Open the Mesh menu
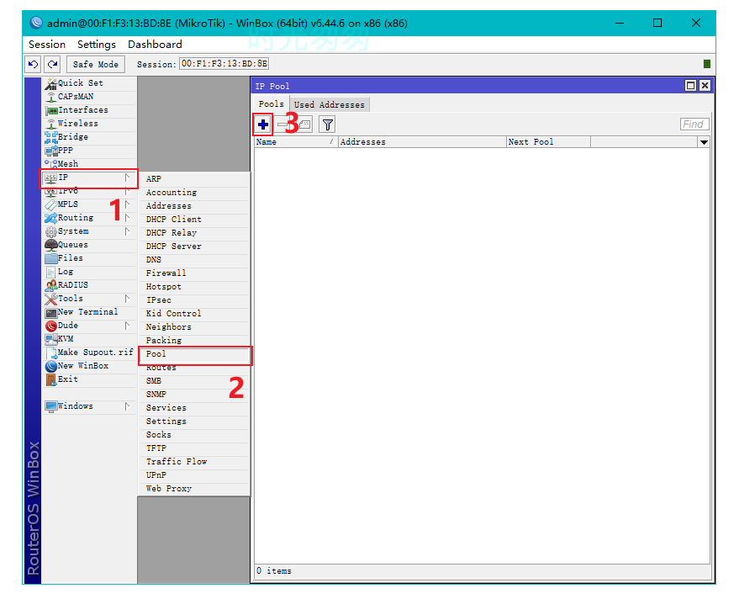 (89, 164)
